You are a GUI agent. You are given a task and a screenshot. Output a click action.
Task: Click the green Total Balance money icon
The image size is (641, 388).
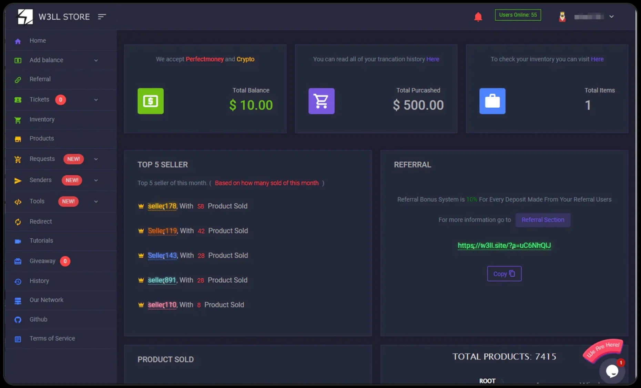coord(151,101)
